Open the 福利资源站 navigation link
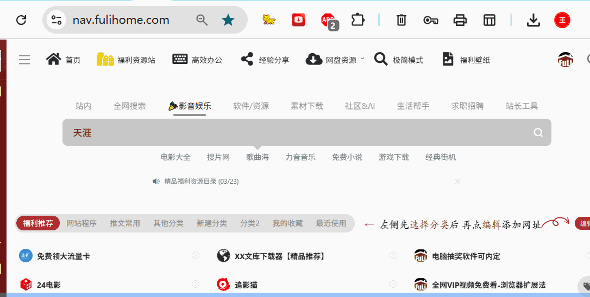This screenshot has height=297, width=590. [126, 60]
